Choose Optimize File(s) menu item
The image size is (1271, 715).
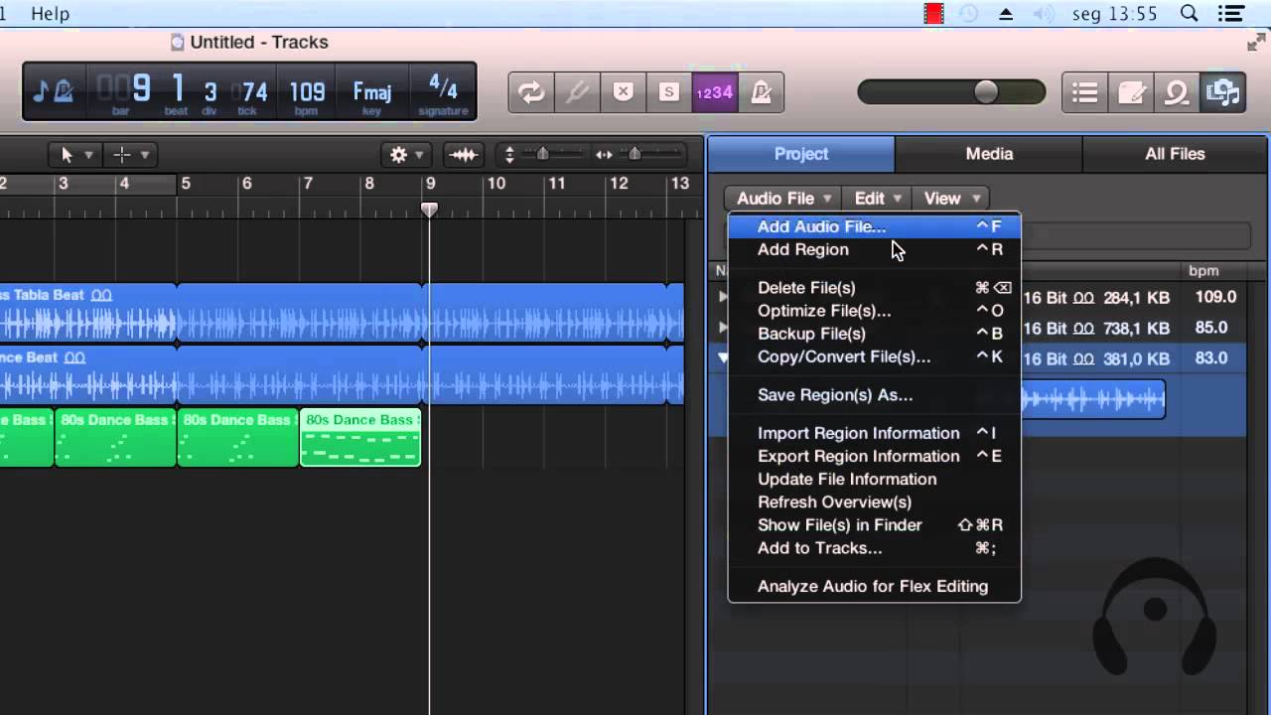874,311
